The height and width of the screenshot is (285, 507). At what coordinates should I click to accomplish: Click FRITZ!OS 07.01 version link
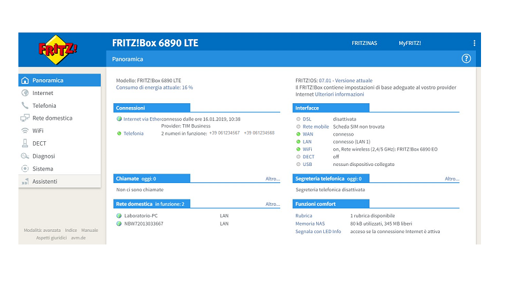345,80
